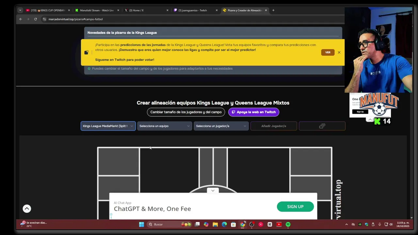The image size is (418, 235).
Task: Collapse the ad with the chevron tab
Action: [x=213, y=191]
